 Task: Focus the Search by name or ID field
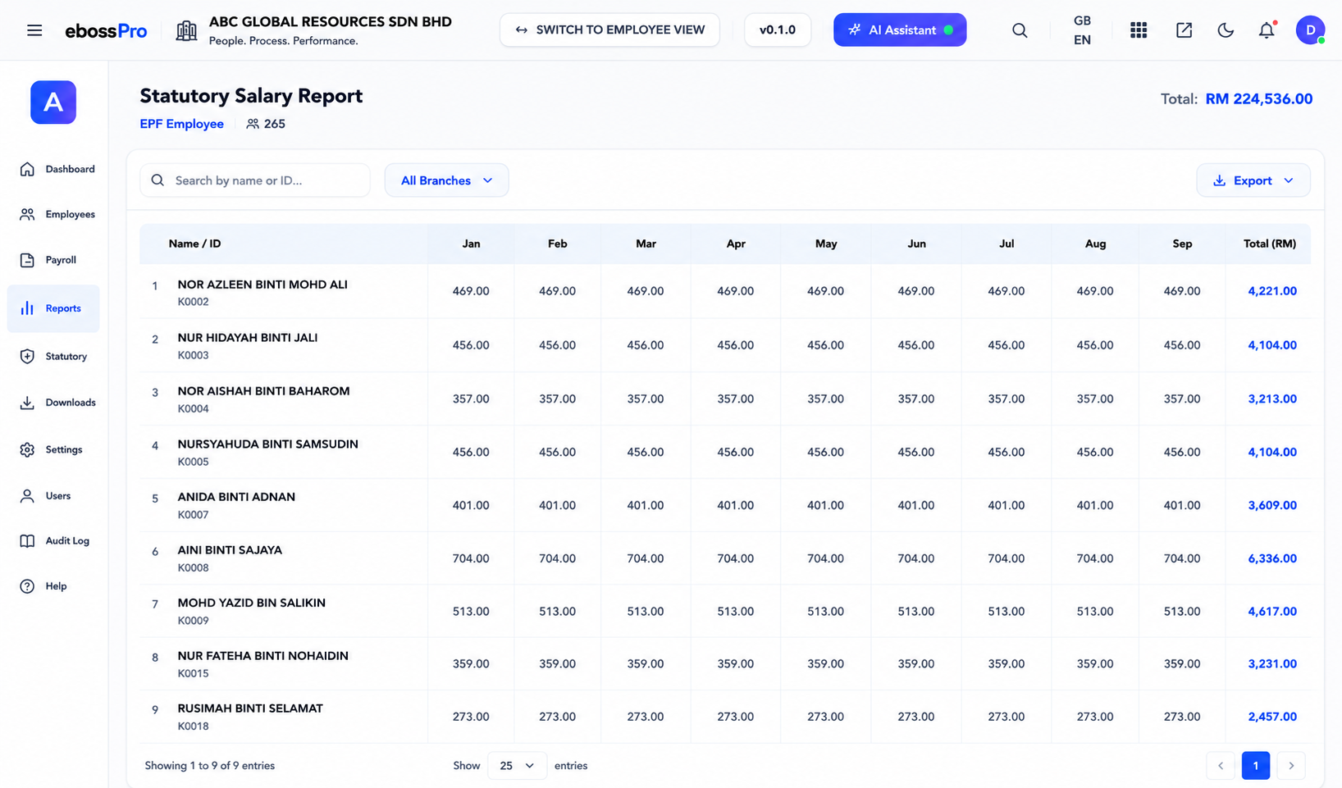[255, 180]
